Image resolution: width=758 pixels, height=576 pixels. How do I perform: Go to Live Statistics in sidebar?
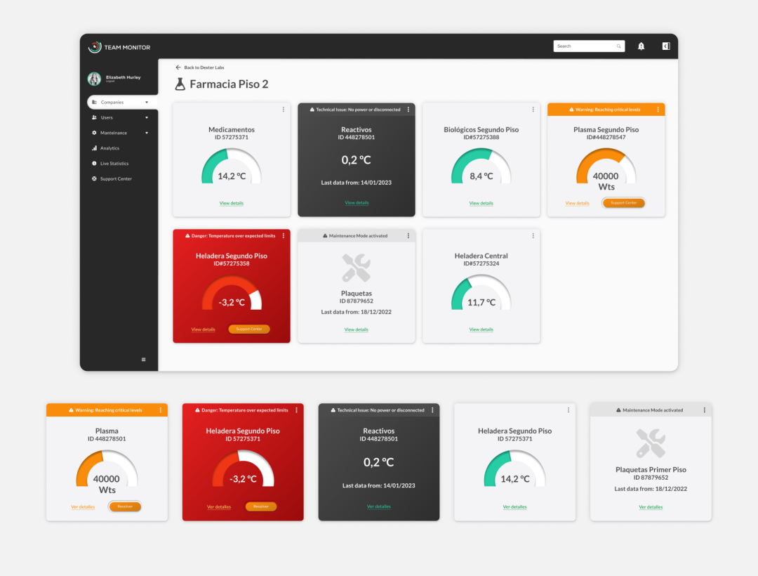coord(114,164)
